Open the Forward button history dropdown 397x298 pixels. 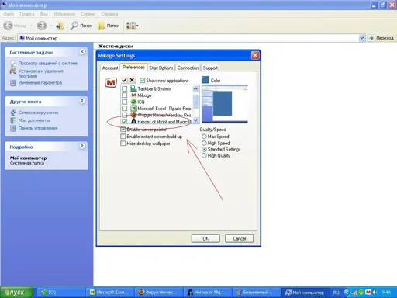click(51, 26)
